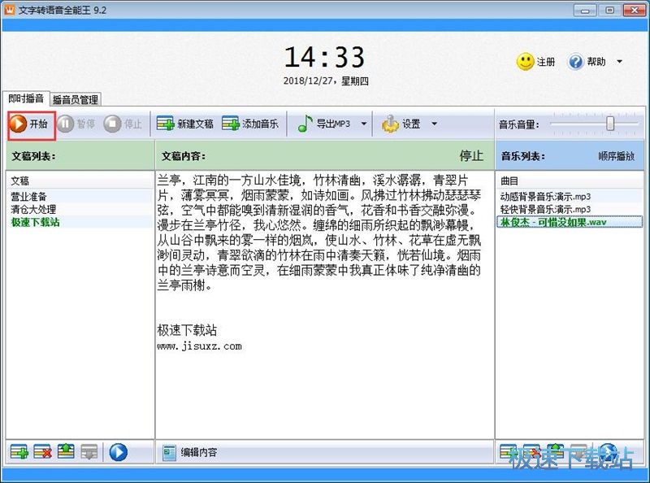This screenshot has height=483, width=650.
Task: Maximize the application window
Action: tap(609, 10)
